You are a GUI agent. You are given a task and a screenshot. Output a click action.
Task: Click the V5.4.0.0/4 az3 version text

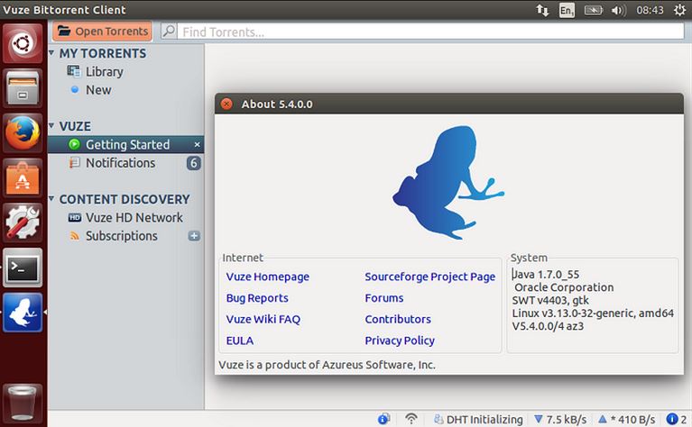[548, 326]
